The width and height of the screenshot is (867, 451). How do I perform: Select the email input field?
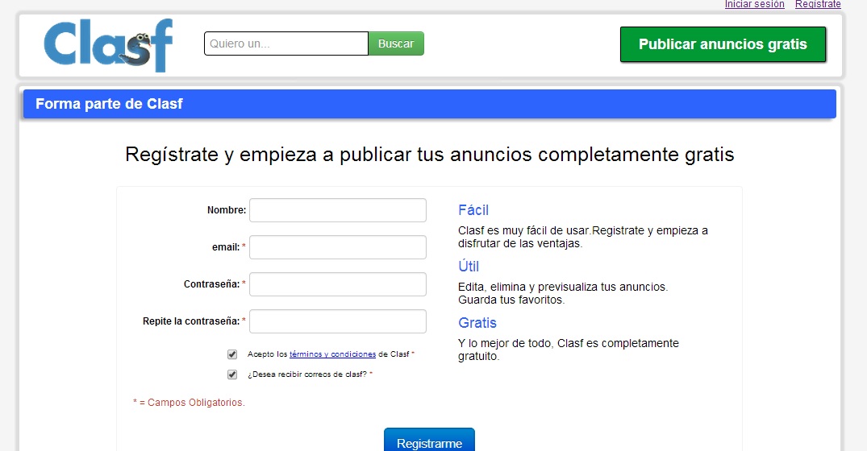(x=338, y=247)
